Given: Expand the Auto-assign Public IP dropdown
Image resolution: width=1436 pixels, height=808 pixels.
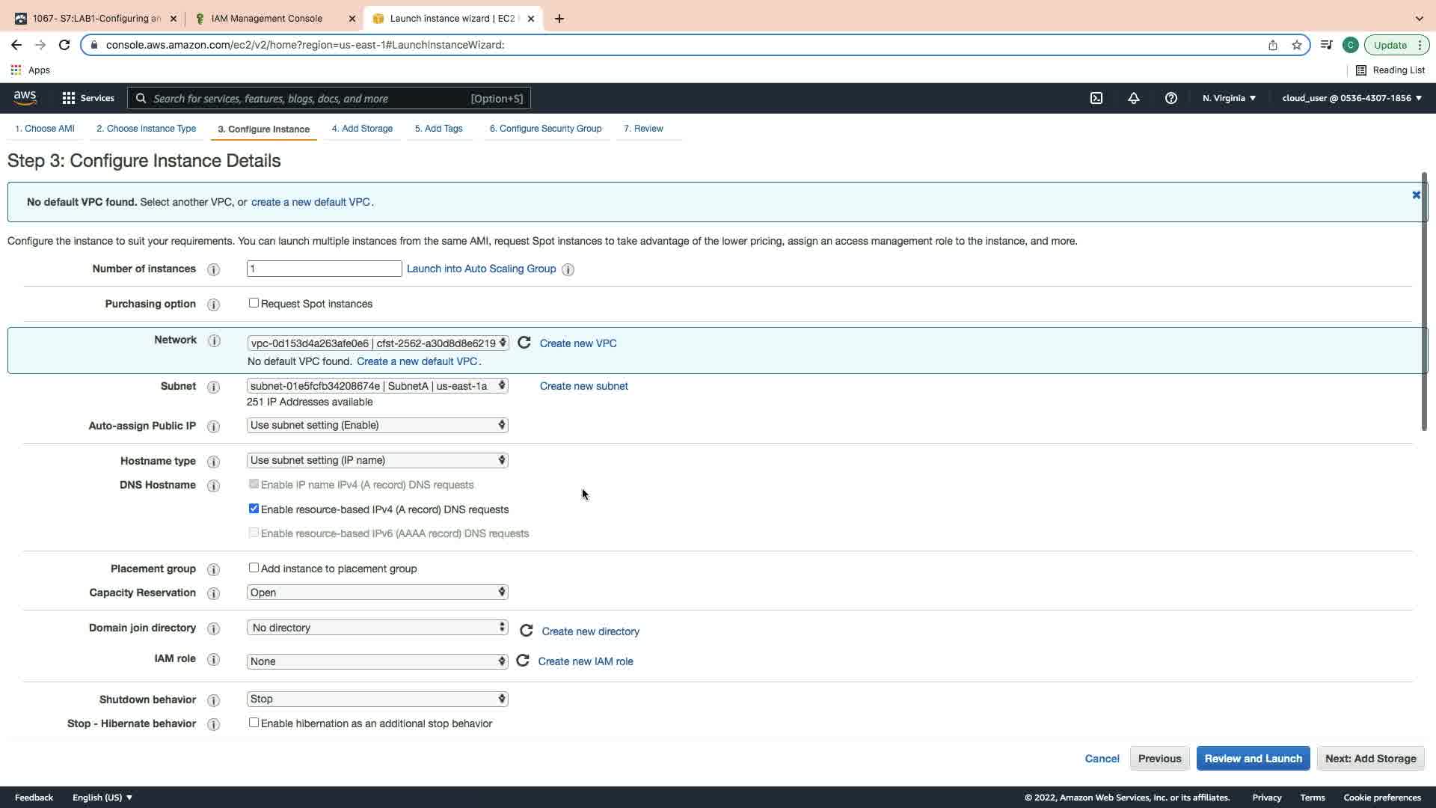Looking at the screenshot, I should tap(377, 425).
